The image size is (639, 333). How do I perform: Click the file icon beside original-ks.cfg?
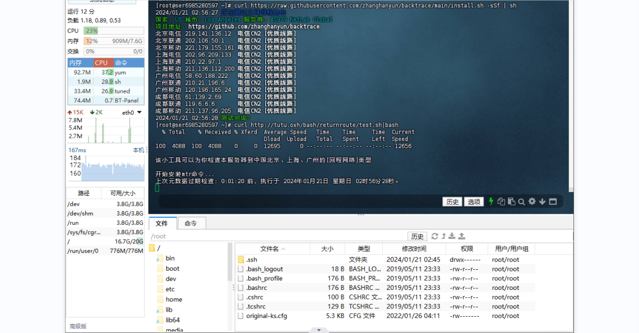coord(241,316)
